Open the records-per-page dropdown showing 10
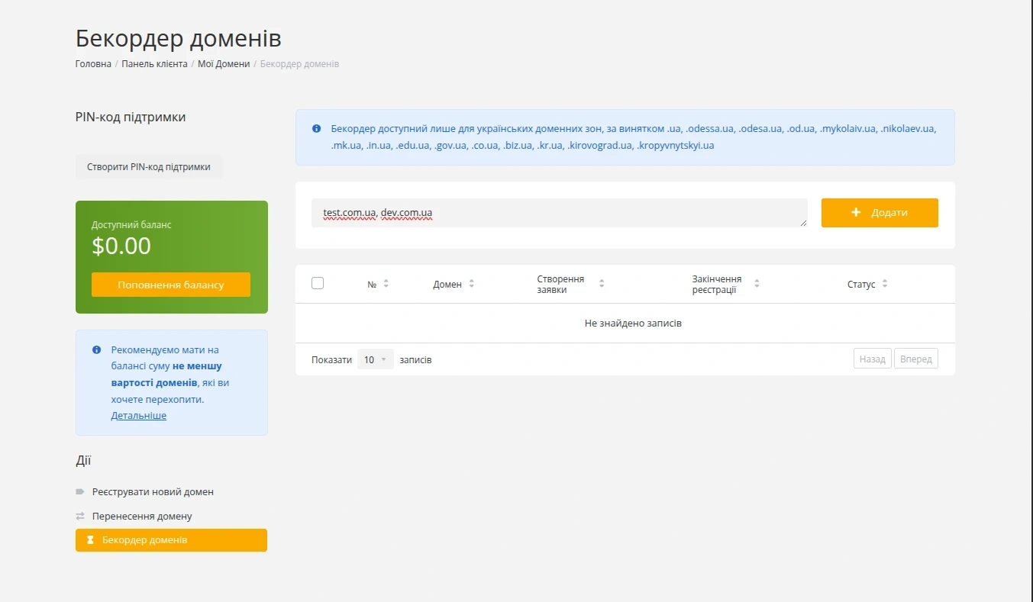Screen dimensions: 1033x602 tap(375, 359)
